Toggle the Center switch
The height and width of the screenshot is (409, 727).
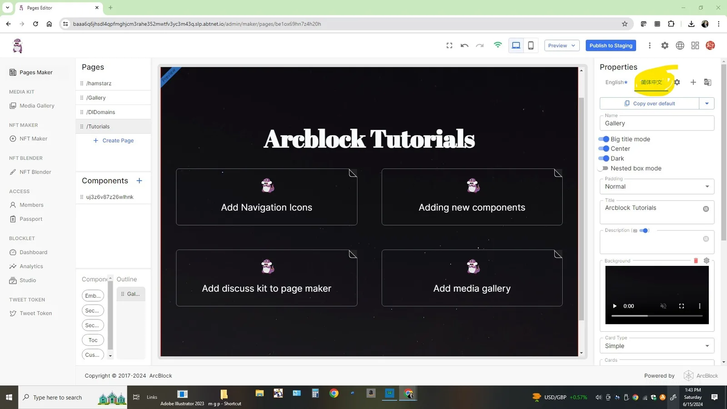[x=604, y=149]
